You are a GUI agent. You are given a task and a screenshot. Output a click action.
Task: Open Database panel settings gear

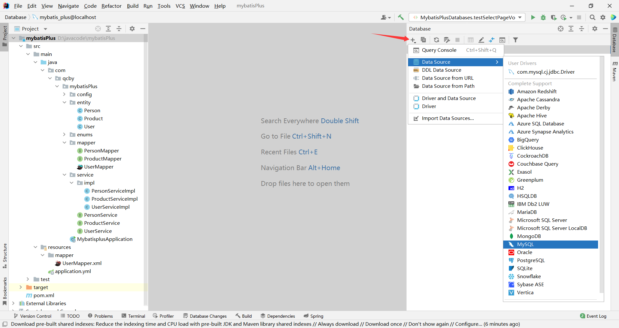(x=595, y=29)
